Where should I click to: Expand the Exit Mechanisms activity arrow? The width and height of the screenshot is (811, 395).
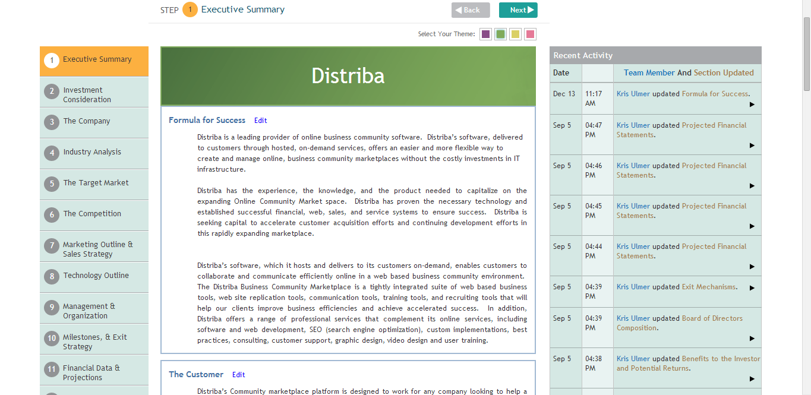[752, 288]
